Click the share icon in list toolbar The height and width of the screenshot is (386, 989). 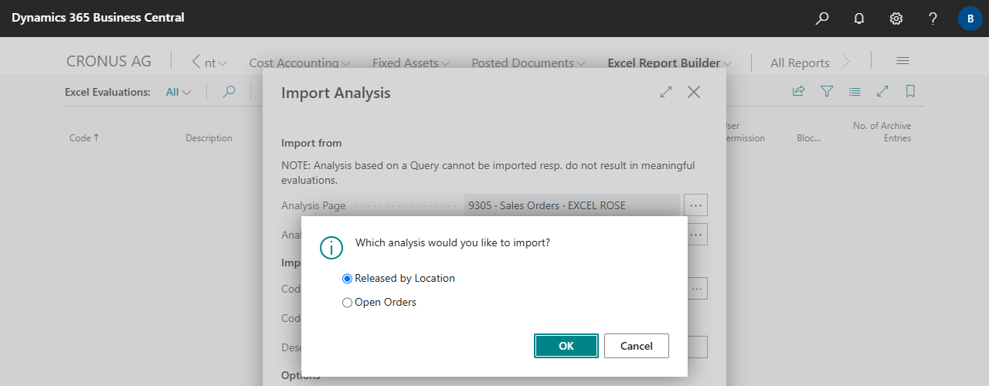799,91
